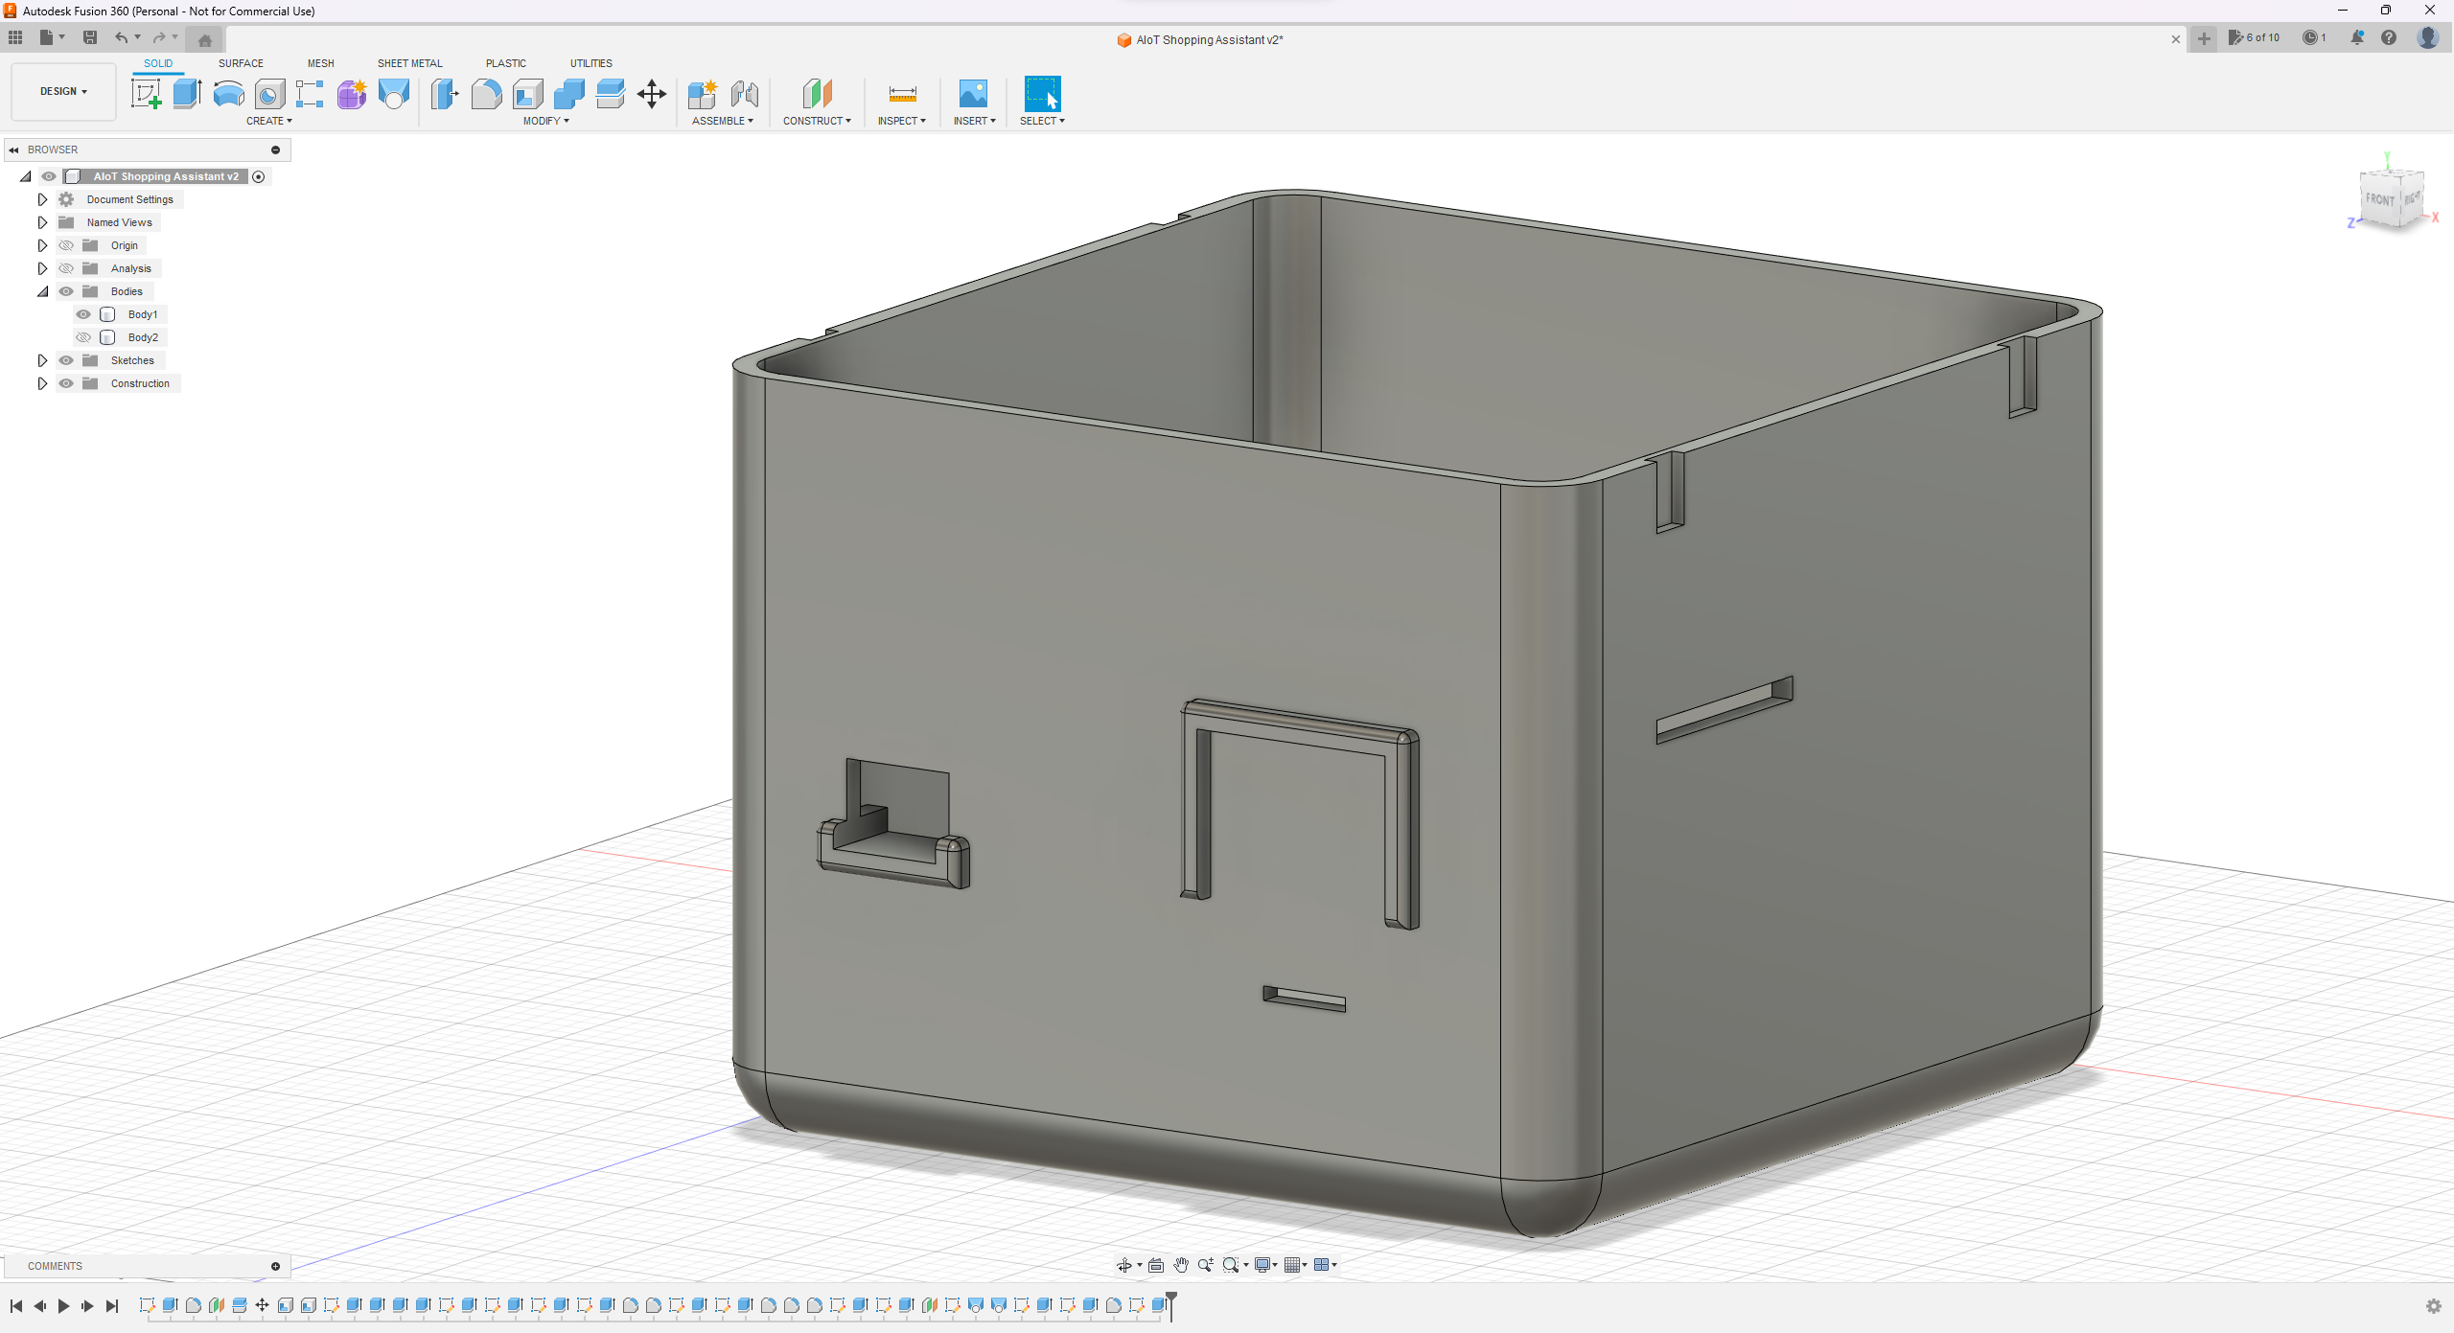The height and width of the screenshot is (1333, 2454).
Task: Toggle visibility of the Origin folder
Action: [x=66, y=245]
